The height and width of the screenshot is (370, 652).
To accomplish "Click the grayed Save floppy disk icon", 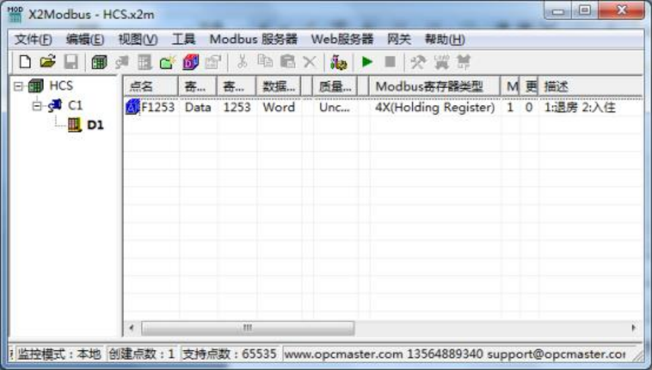I will pyautogui.click(x=71, y=63).
